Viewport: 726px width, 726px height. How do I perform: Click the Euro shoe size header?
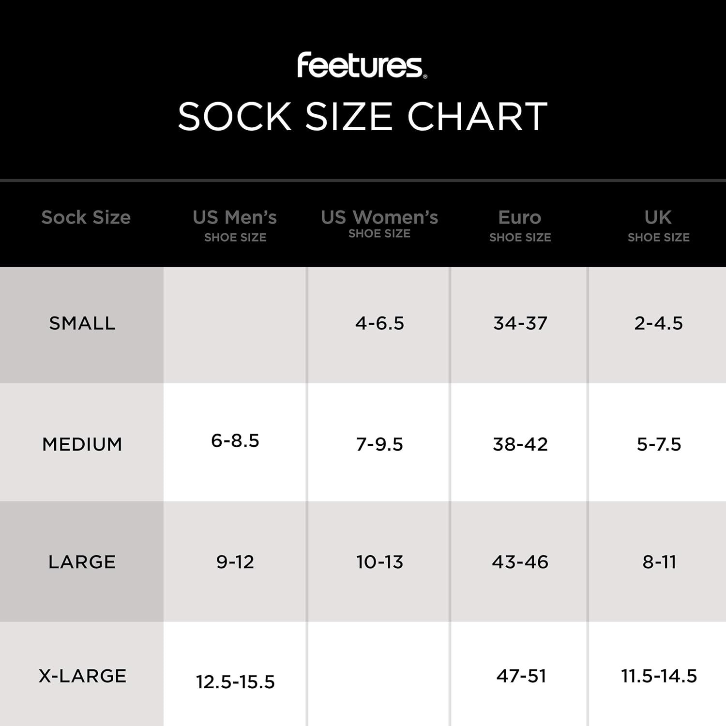[x=520, y=224]
